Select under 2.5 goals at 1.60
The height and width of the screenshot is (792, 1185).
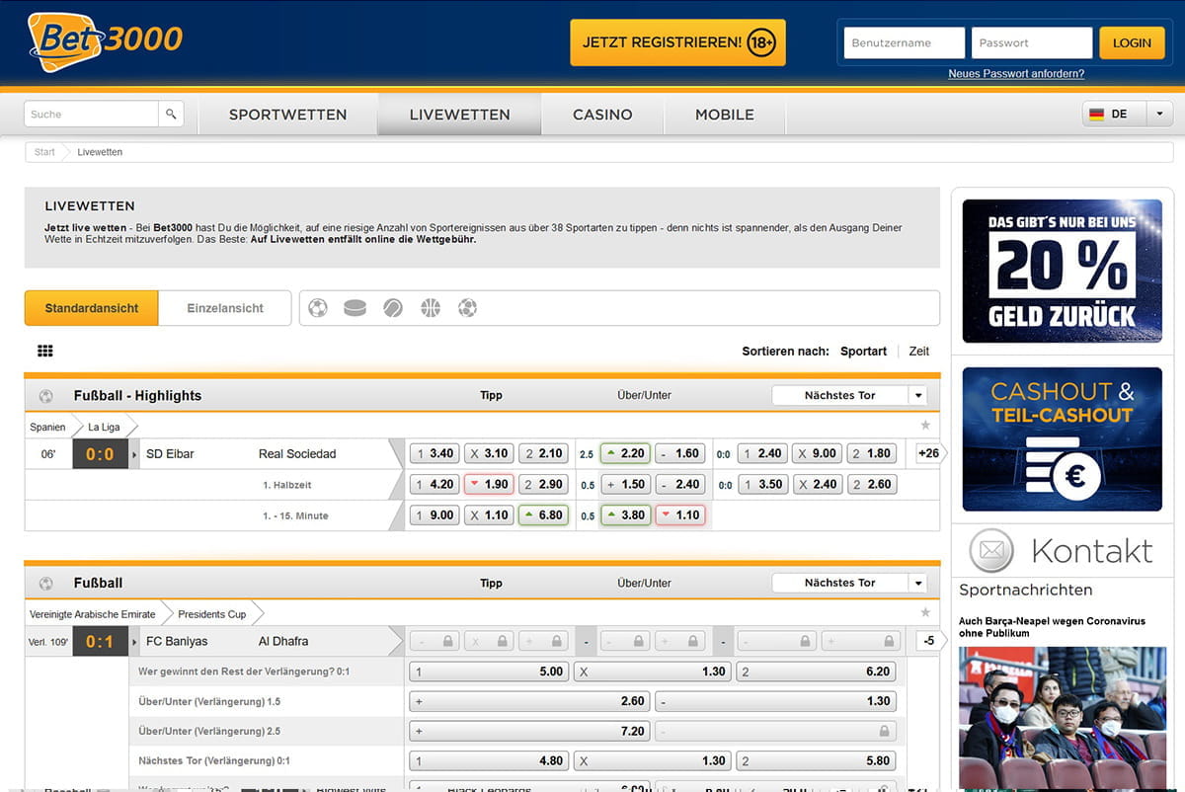click(x=679, y=454)
